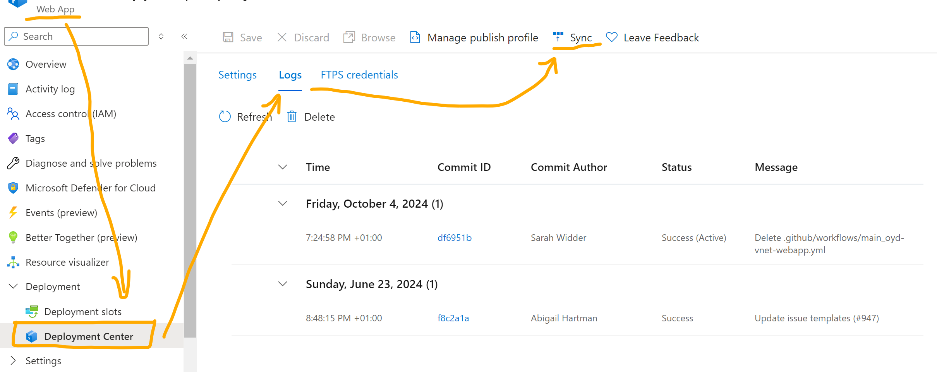The width and height of the screenshot is (937, 372).
Task: Click the Commit Author column header
Action: coord(569,167)
